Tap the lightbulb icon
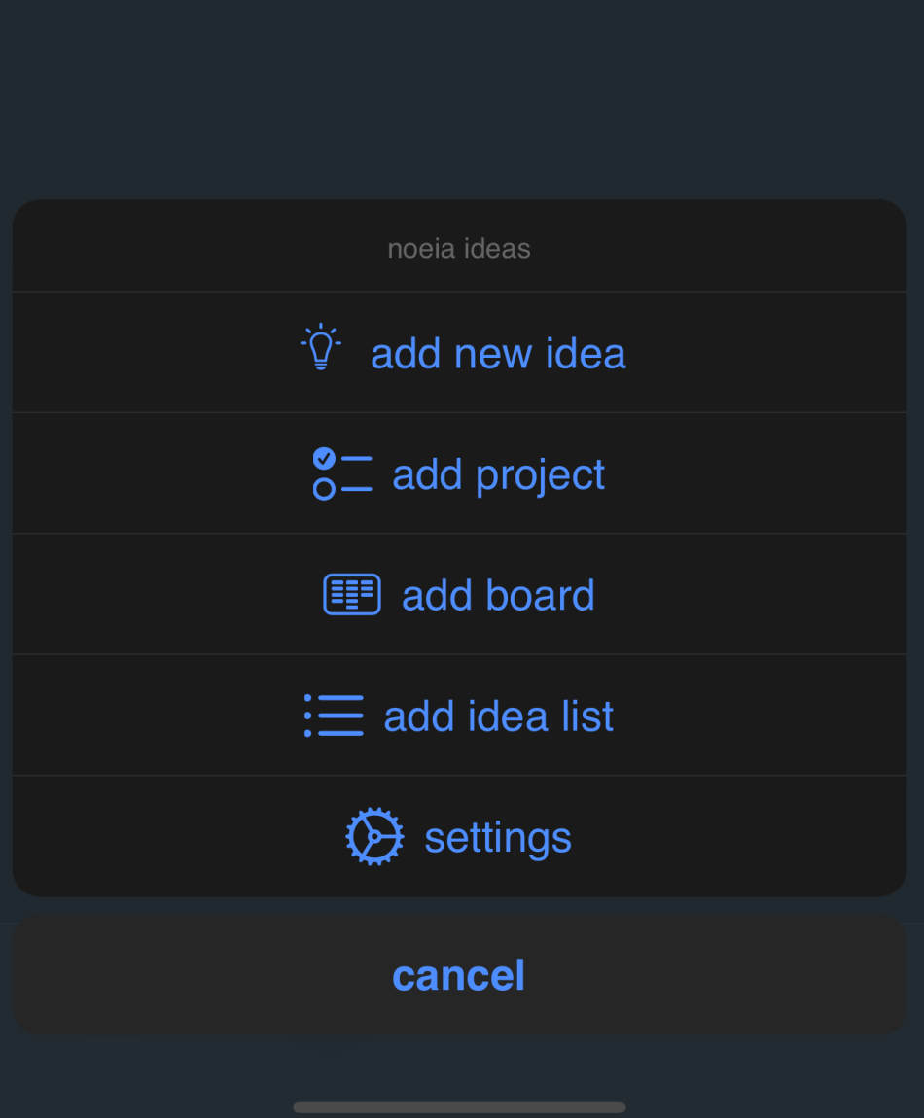This screenshot has height=1118, width=924. tap(321, 348)
